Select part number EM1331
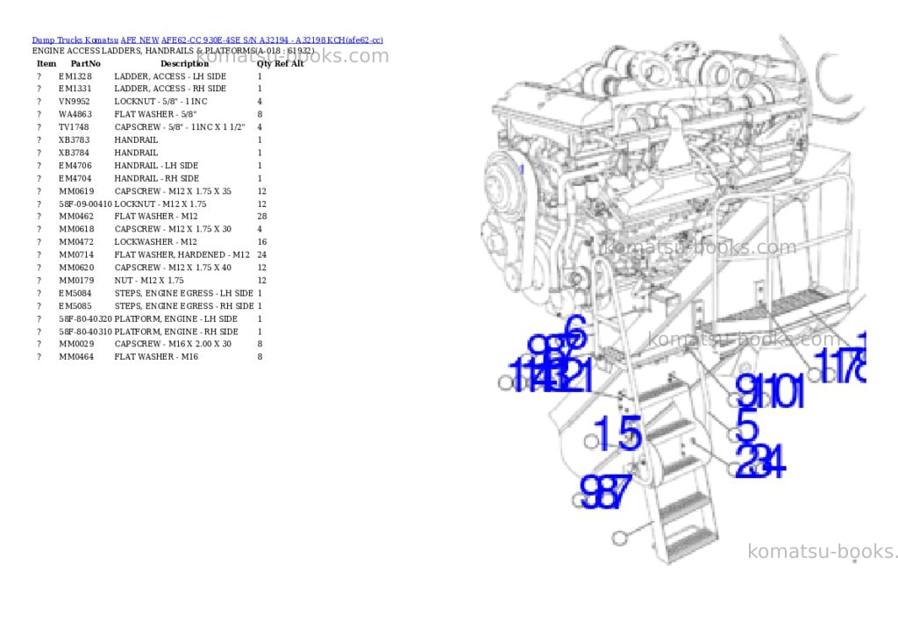This screenshot has height=636, width=898. tap(75, 89)
